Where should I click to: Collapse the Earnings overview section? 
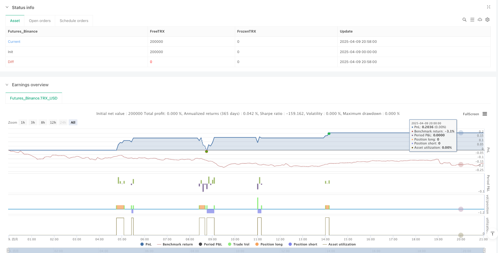[x=7, y=85]
